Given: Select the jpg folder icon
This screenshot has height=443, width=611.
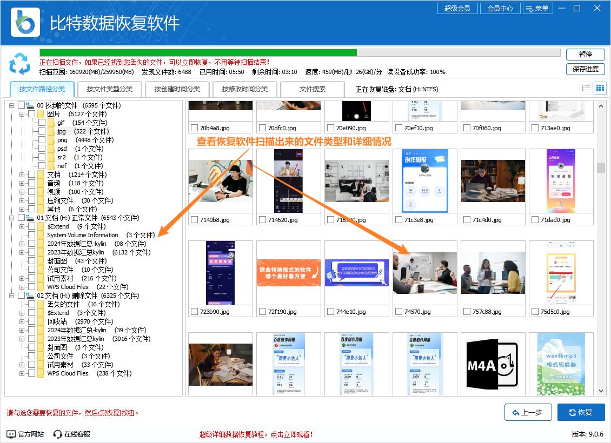Looking at the screenshot, I should pyautogui.click(x=51, y=131).
